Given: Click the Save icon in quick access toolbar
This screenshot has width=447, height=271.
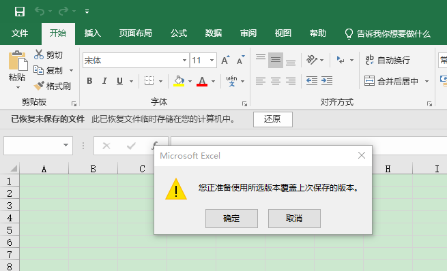Looking at the screenshot, I should point(20,12).
